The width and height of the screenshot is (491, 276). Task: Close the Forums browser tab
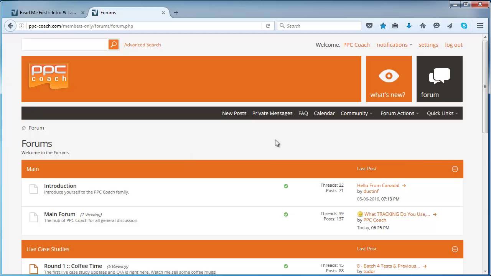click(x=163, y=12)
